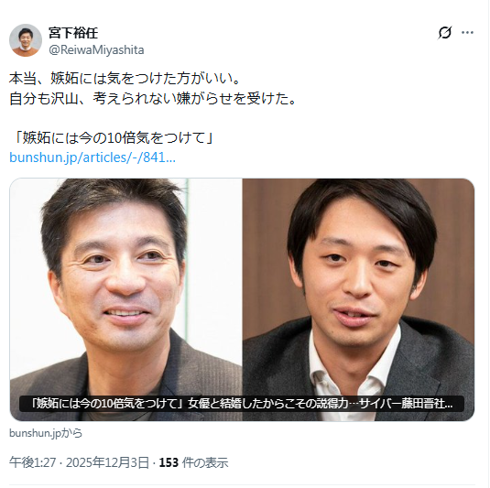Open the three-dot more options menu
The width and height of the screenshot is (490, 488).
tap(467, 32)
